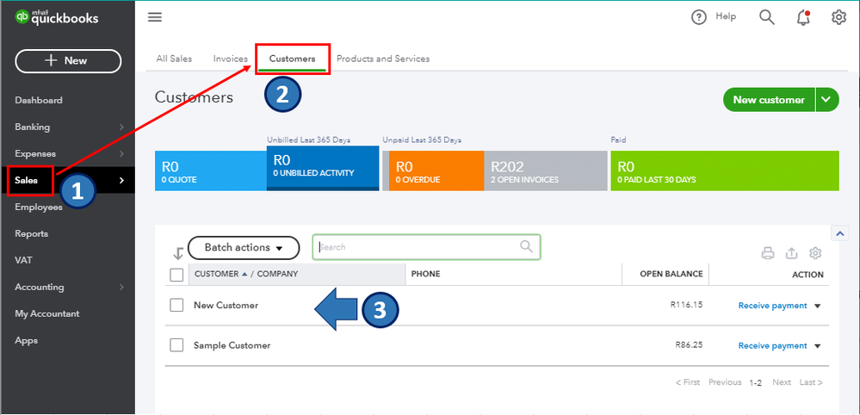Click the sort arrow beside Batch actions

177,253
